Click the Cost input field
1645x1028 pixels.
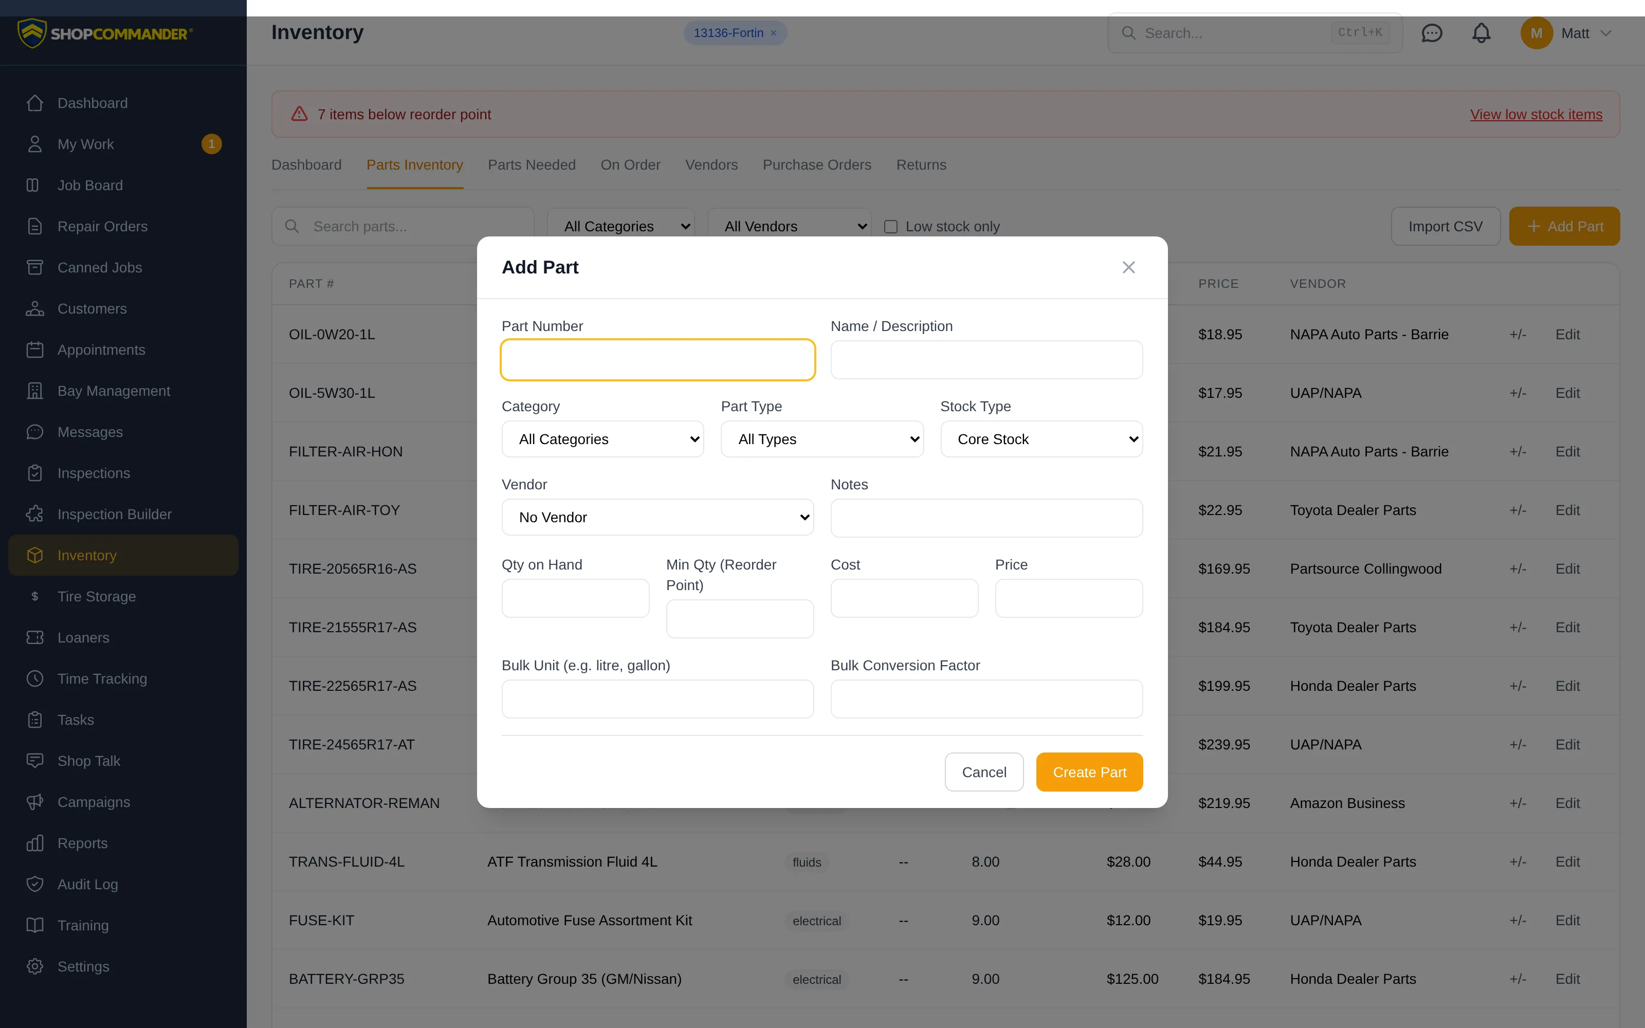tap(904, 598)
